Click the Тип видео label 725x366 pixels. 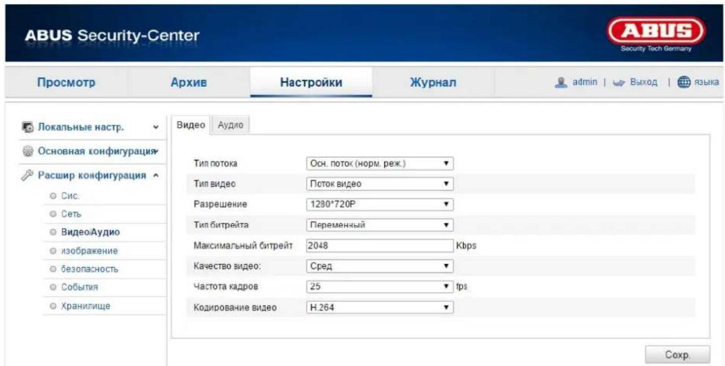tap(213, 184)
